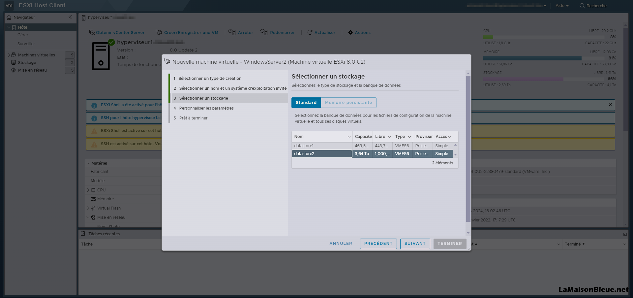Open the Accès column dropdown arrow

[450, 137]
